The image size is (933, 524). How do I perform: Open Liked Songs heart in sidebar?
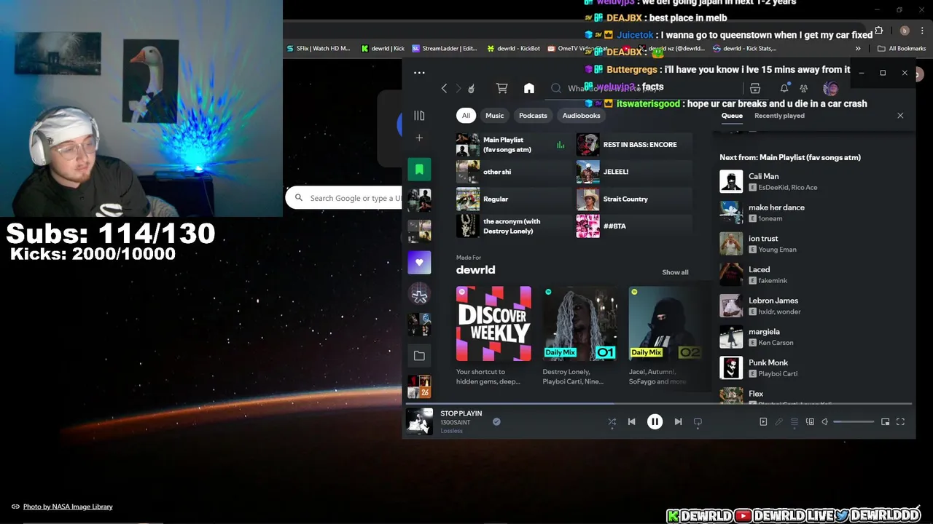[419, 263]
